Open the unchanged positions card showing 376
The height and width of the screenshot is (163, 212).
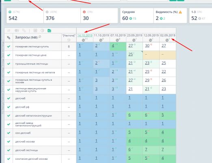pos(62,15)
